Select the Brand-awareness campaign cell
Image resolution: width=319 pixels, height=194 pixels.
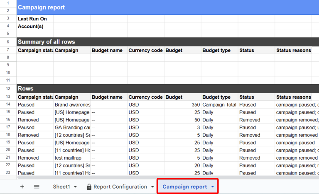click(x=72, y=104)
